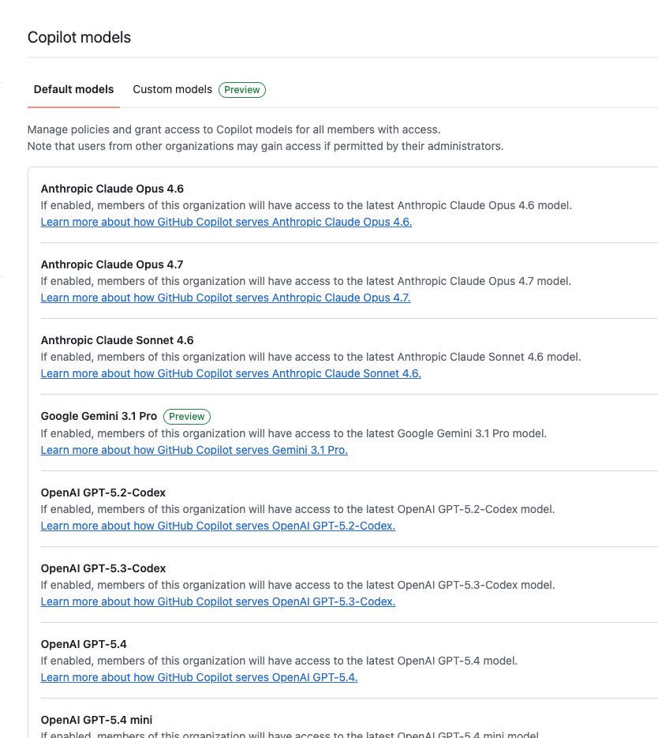Open the learn more link for OpenAI GPT-5.2-Codex

(x=218, y=526)
